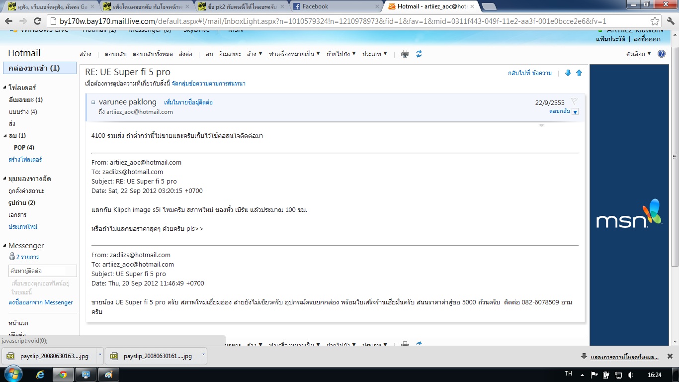679x382 pixels.
Task: Click the Chrome icon in the taskbar
Action: point(63,375)
